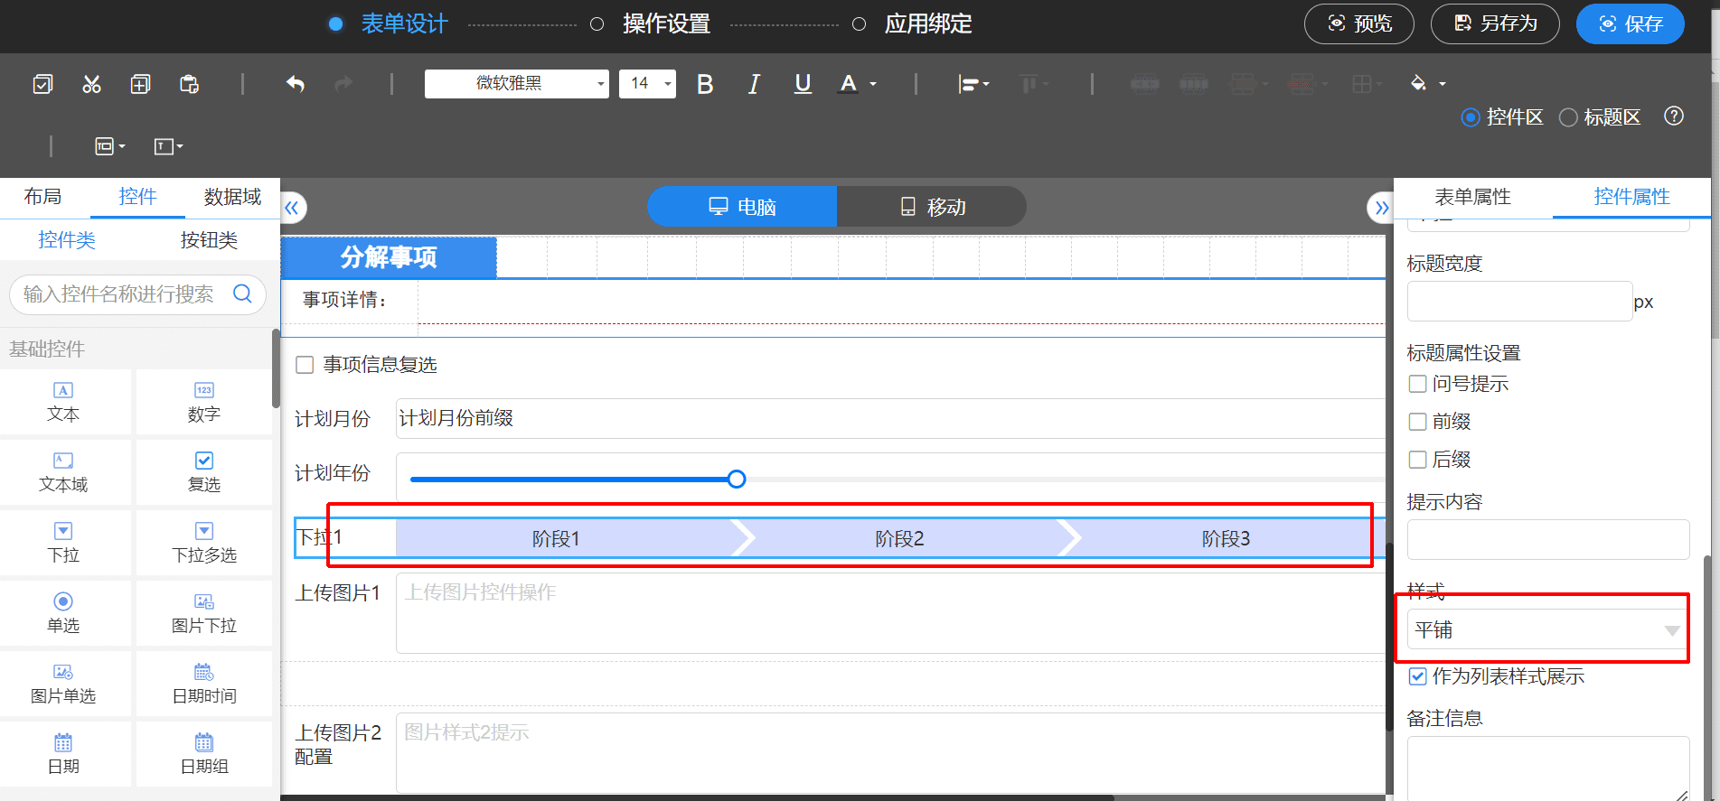Switch to the 数据域 tab
The image size is (1720, 801).
point(232,197)
